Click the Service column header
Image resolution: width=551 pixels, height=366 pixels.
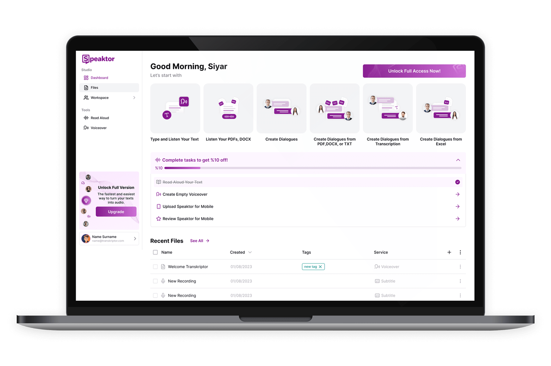pos(381,252)
